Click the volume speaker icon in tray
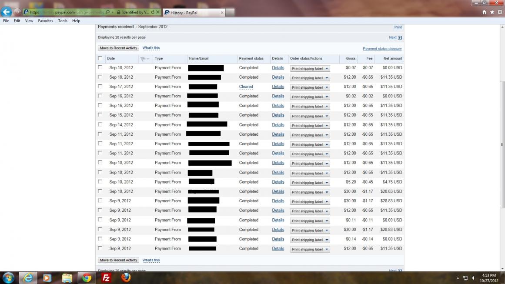 click(473, 278)
